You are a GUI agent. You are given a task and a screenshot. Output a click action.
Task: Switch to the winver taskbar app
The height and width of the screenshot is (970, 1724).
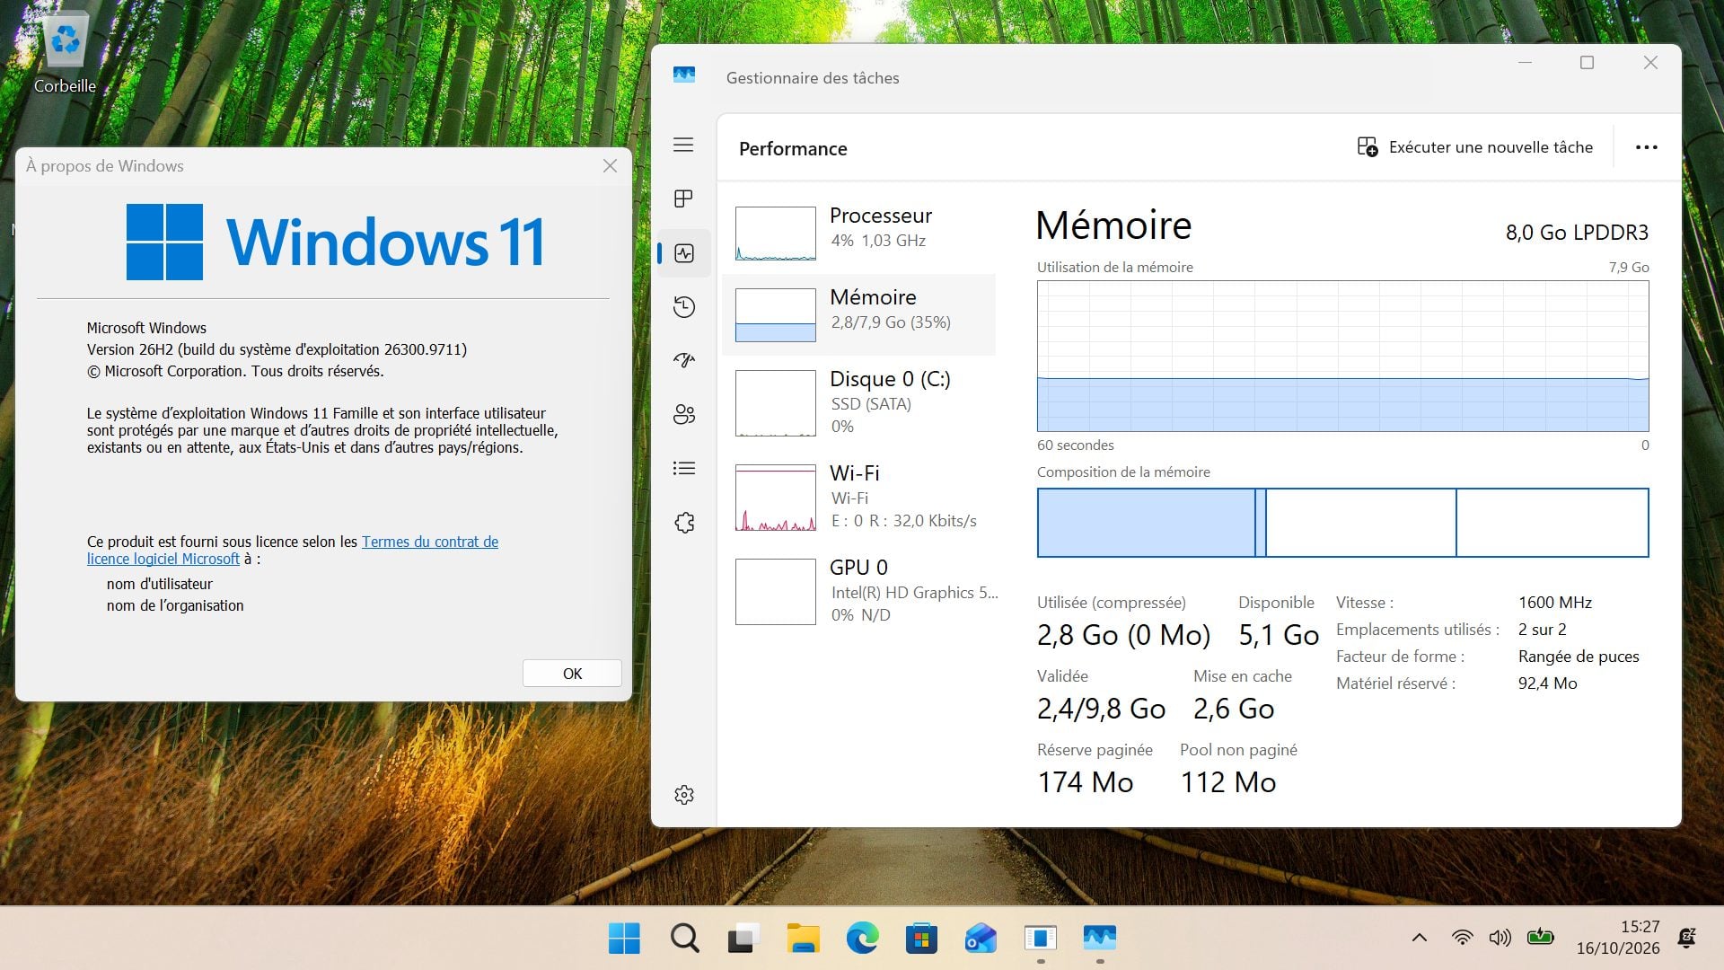1041,939
